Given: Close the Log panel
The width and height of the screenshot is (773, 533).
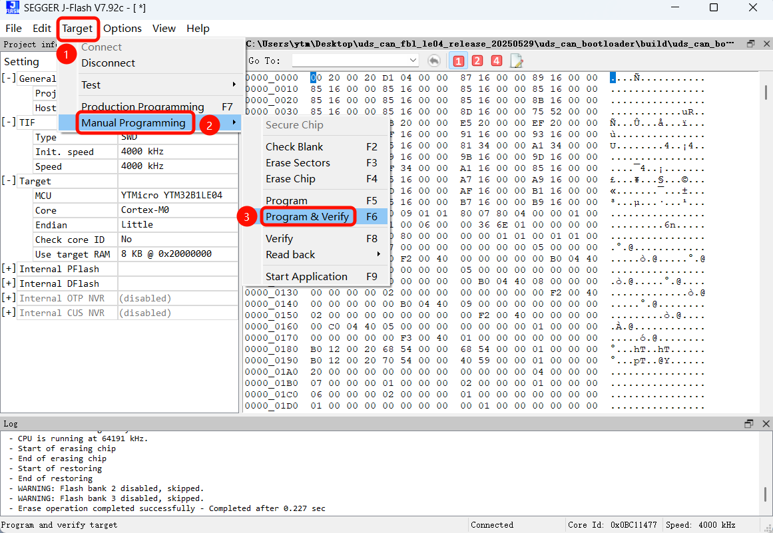Looking at the screenshot, I should tap(766, 424).
